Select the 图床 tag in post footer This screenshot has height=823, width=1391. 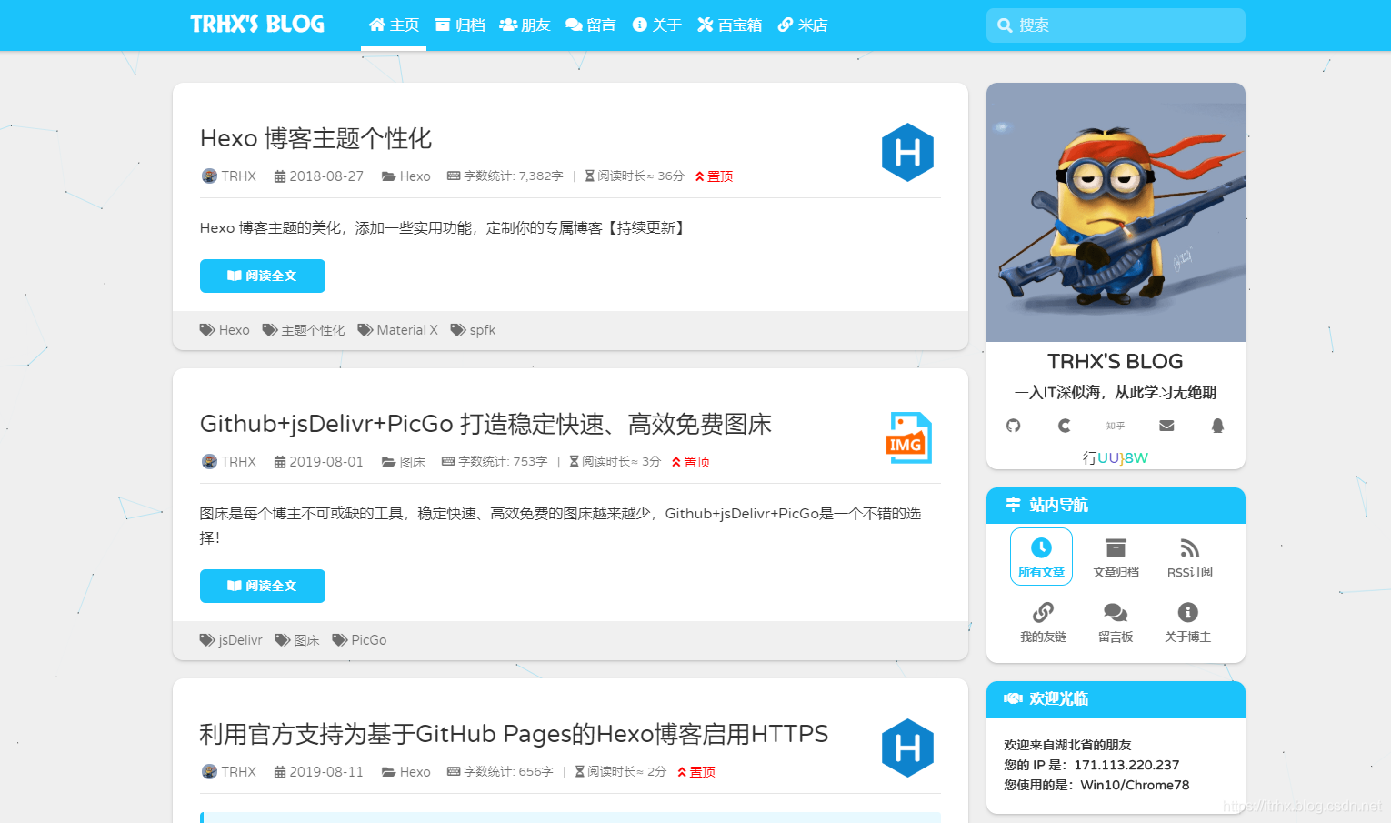click(x=297, y=640)
